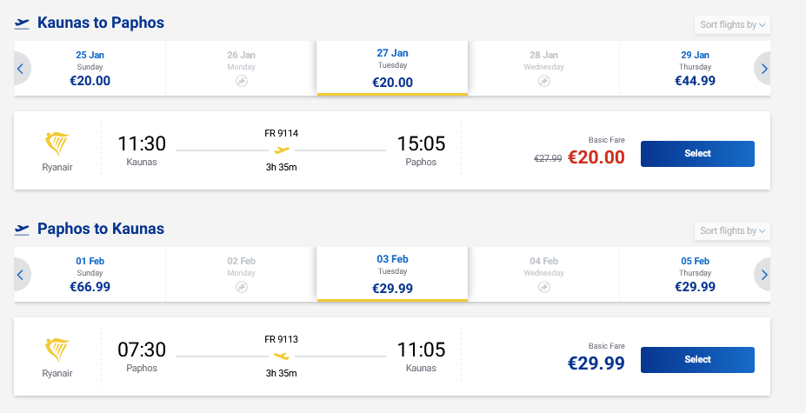Choose the 29 Jan Thursday €44.99 tab
This screenshot has width=806, height=413.
point(695,69)
